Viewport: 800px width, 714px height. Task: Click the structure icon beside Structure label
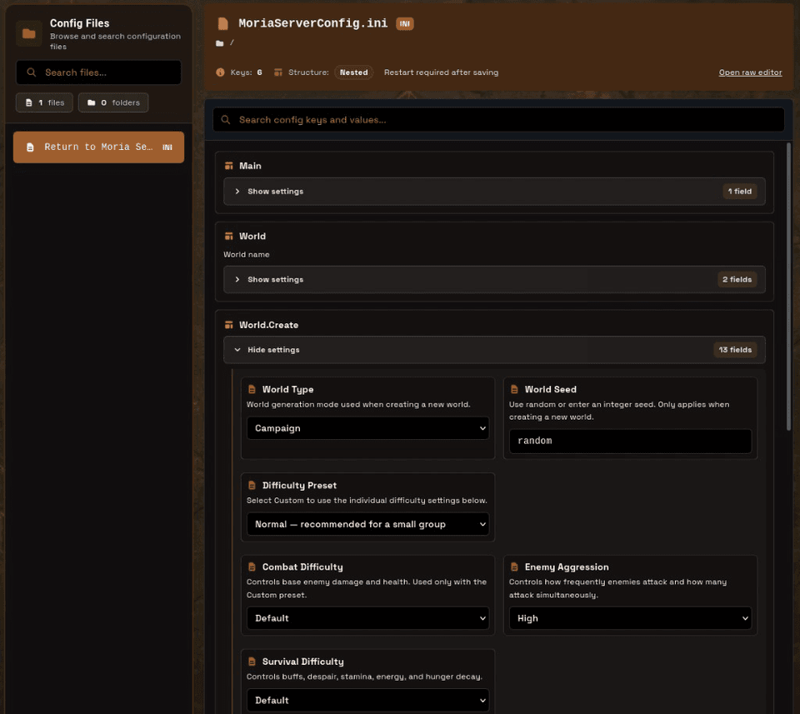click(x=278, y=72)
